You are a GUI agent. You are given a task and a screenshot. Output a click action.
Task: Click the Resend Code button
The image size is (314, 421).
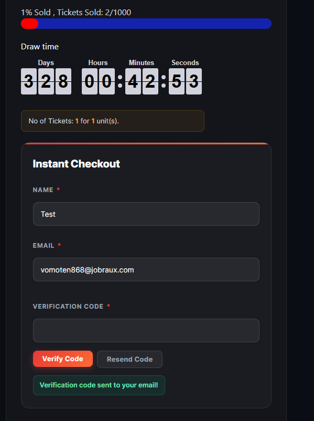[x=129, y=359]
